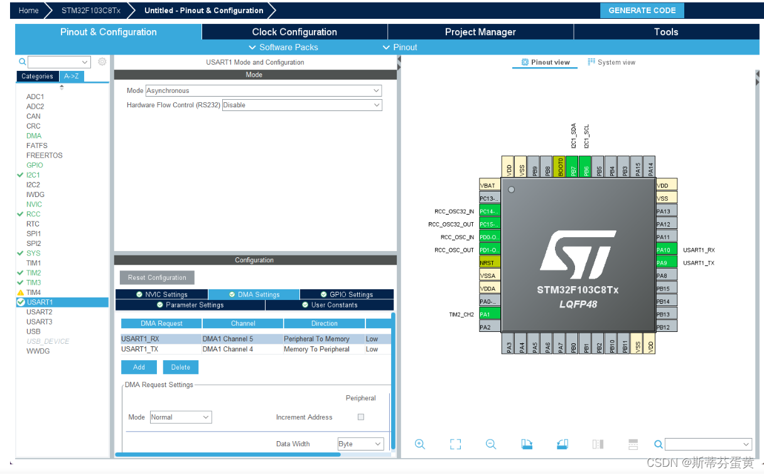Select the PB7 pin on the chip
764x475 pixels.
coord(572,166)
